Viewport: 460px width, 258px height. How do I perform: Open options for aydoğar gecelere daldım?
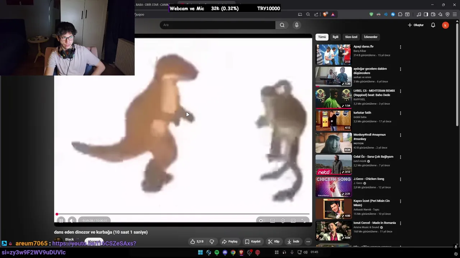(400, 69)
